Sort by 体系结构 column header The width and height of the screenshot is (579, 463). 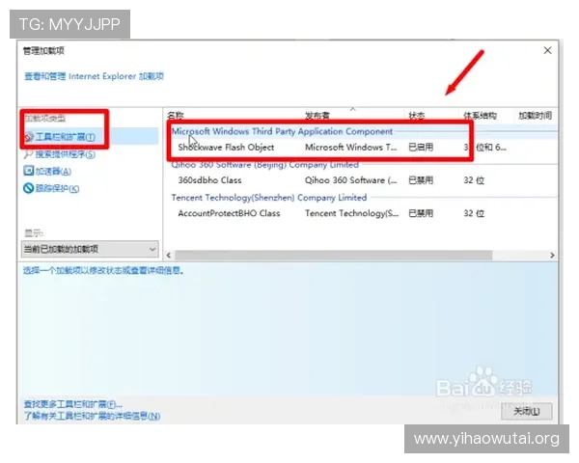tap(480, 116)
